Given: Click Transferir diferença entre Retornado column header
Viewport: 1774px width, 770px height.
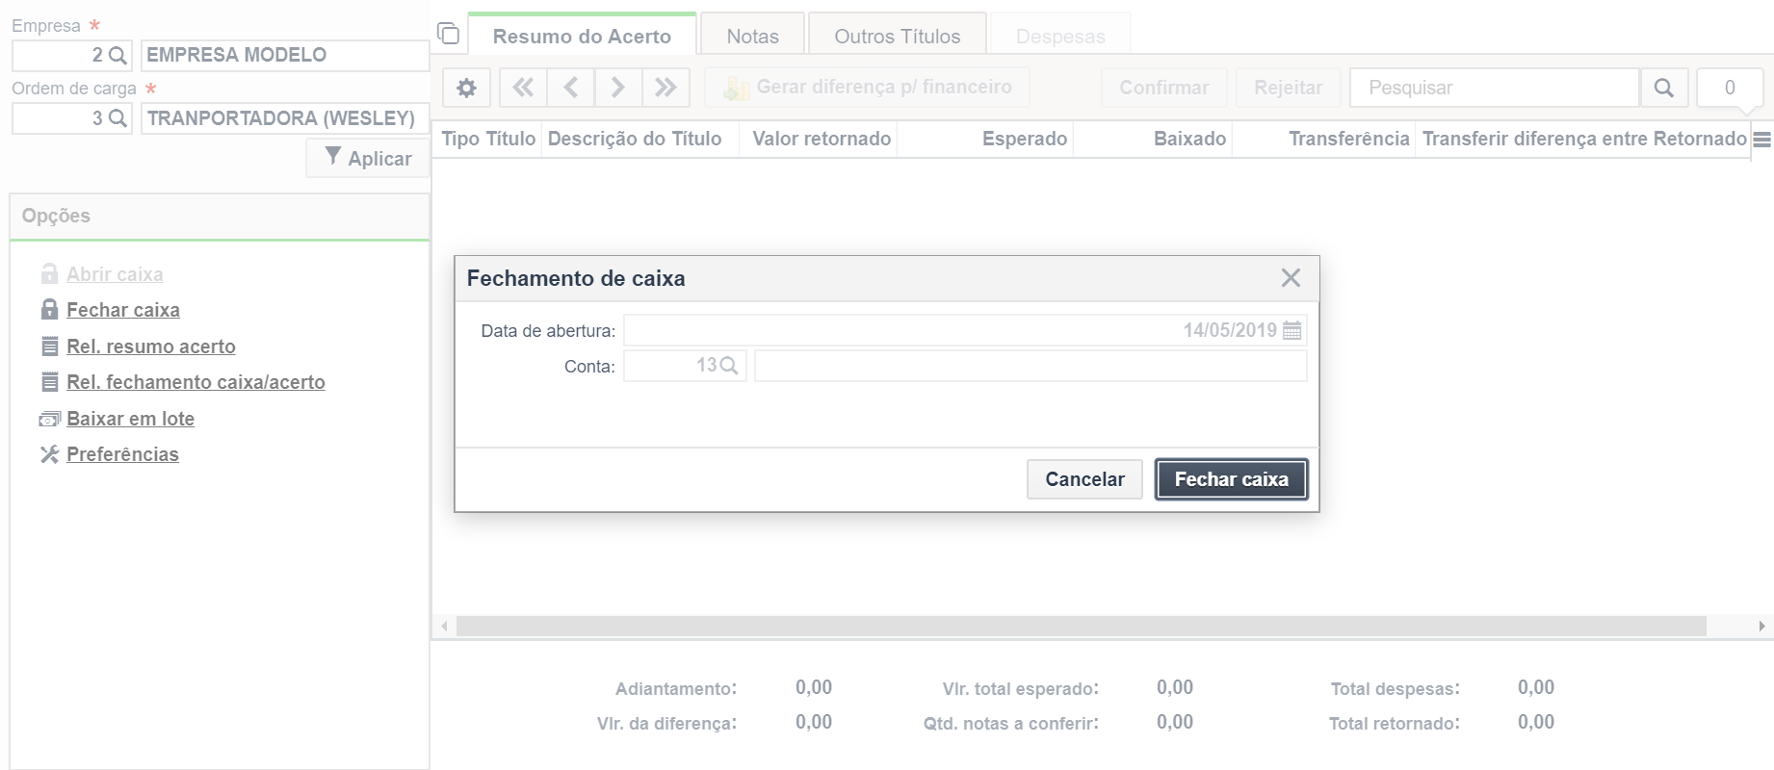Looking at the screenshot, I should click(x=1584, y=139).
